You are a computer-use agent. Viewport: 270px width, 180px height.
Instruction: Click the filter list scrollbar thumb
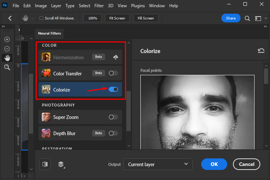point(129,111)
